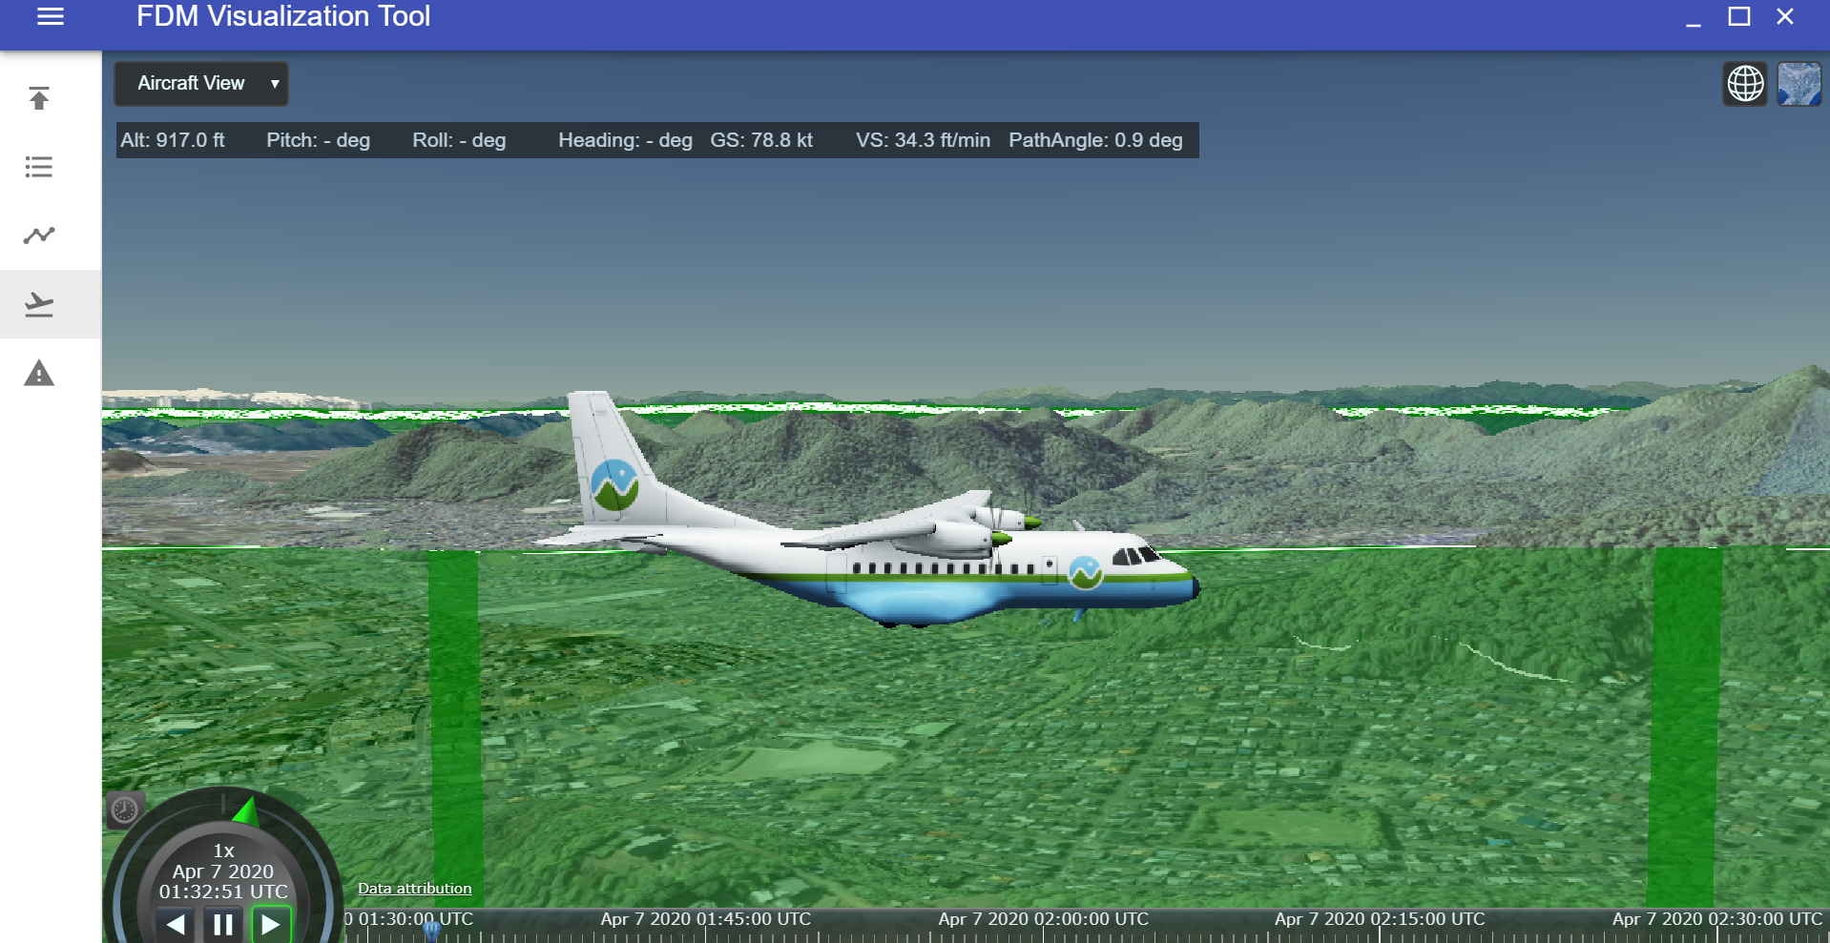Image resolution: width=1830 pixels, height=943 pixels.
Task: Click the 01:32:51 UTC clock time
Action: [223, 892]
